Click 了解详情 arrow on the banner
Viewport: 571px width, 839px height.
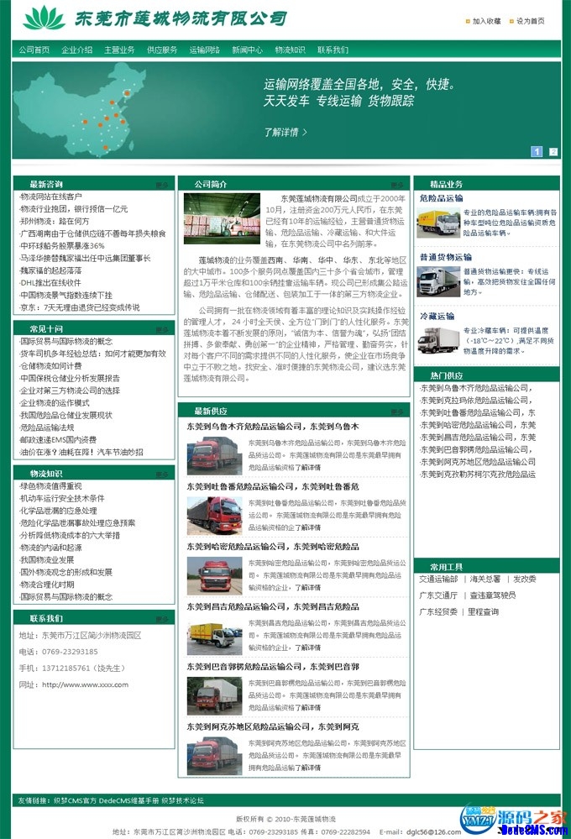coord(285,132)
